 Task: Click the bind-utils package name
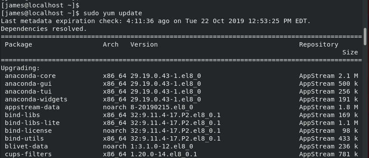[x=24, y=138]
